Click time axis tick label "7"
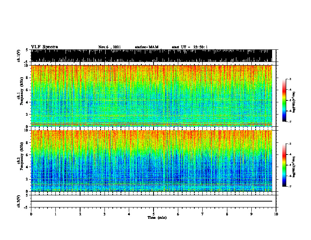 [x=203, y=214]
